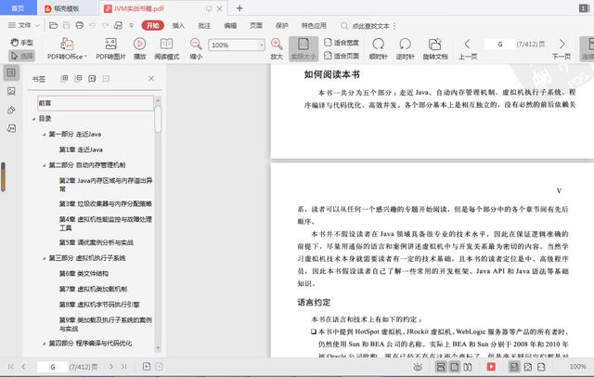The width and height of the screenshot is (594, 377).
Task: Jump to last page in status bar
Action: click(x=123, y=367)
